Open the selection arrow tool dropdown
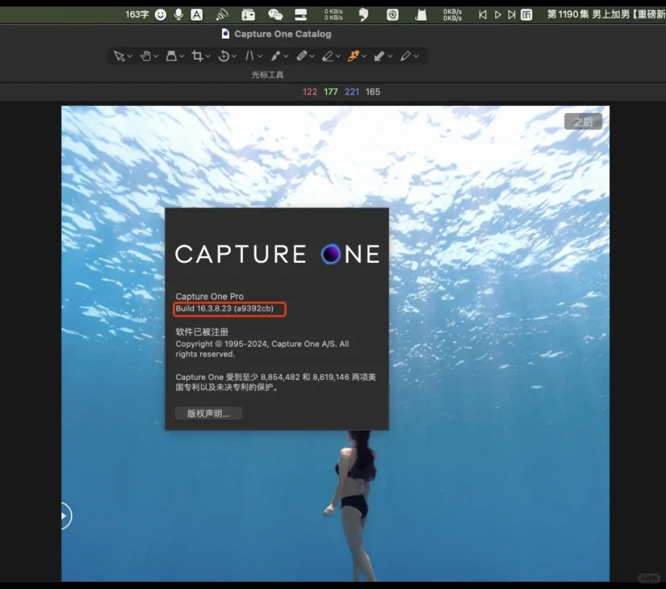The image size is (666, 589). [129, 56]
